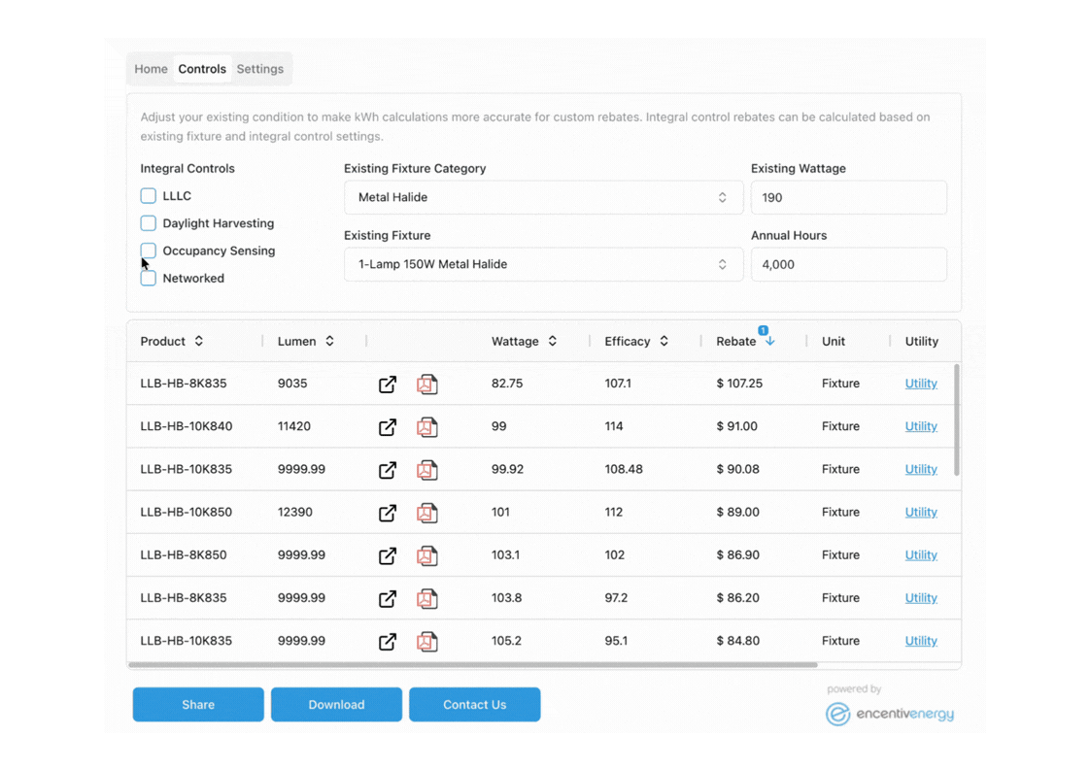The image size is (1090, 770).
Task: Open the Existing Fixture Category dropdown
Action: 544,196
